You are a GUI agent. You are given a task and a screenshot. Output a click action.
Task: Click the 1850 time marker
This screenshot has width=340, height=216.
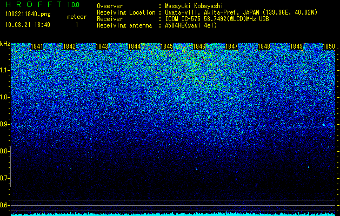[329, 46]
